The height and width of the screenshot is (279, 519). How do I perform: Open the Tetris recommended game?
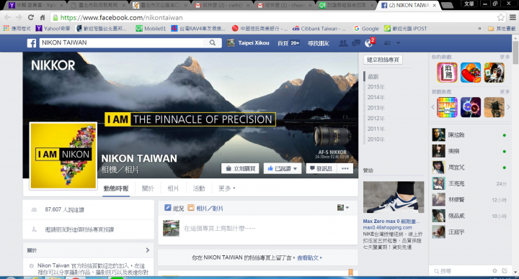coord(447,107)
